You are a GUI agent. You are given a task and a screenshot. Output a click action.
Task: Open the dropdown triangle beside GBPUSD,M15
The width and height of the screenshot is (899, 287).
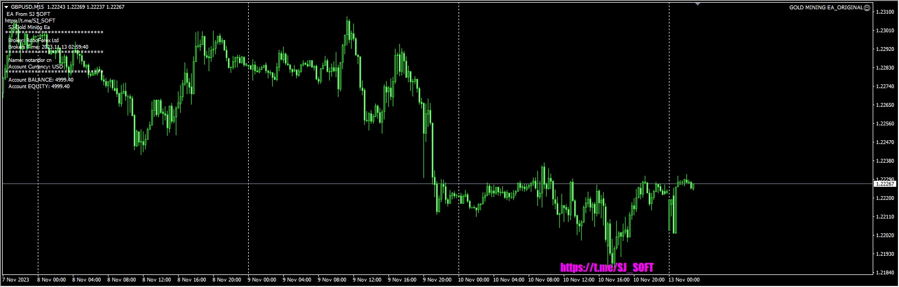[6, 7]
